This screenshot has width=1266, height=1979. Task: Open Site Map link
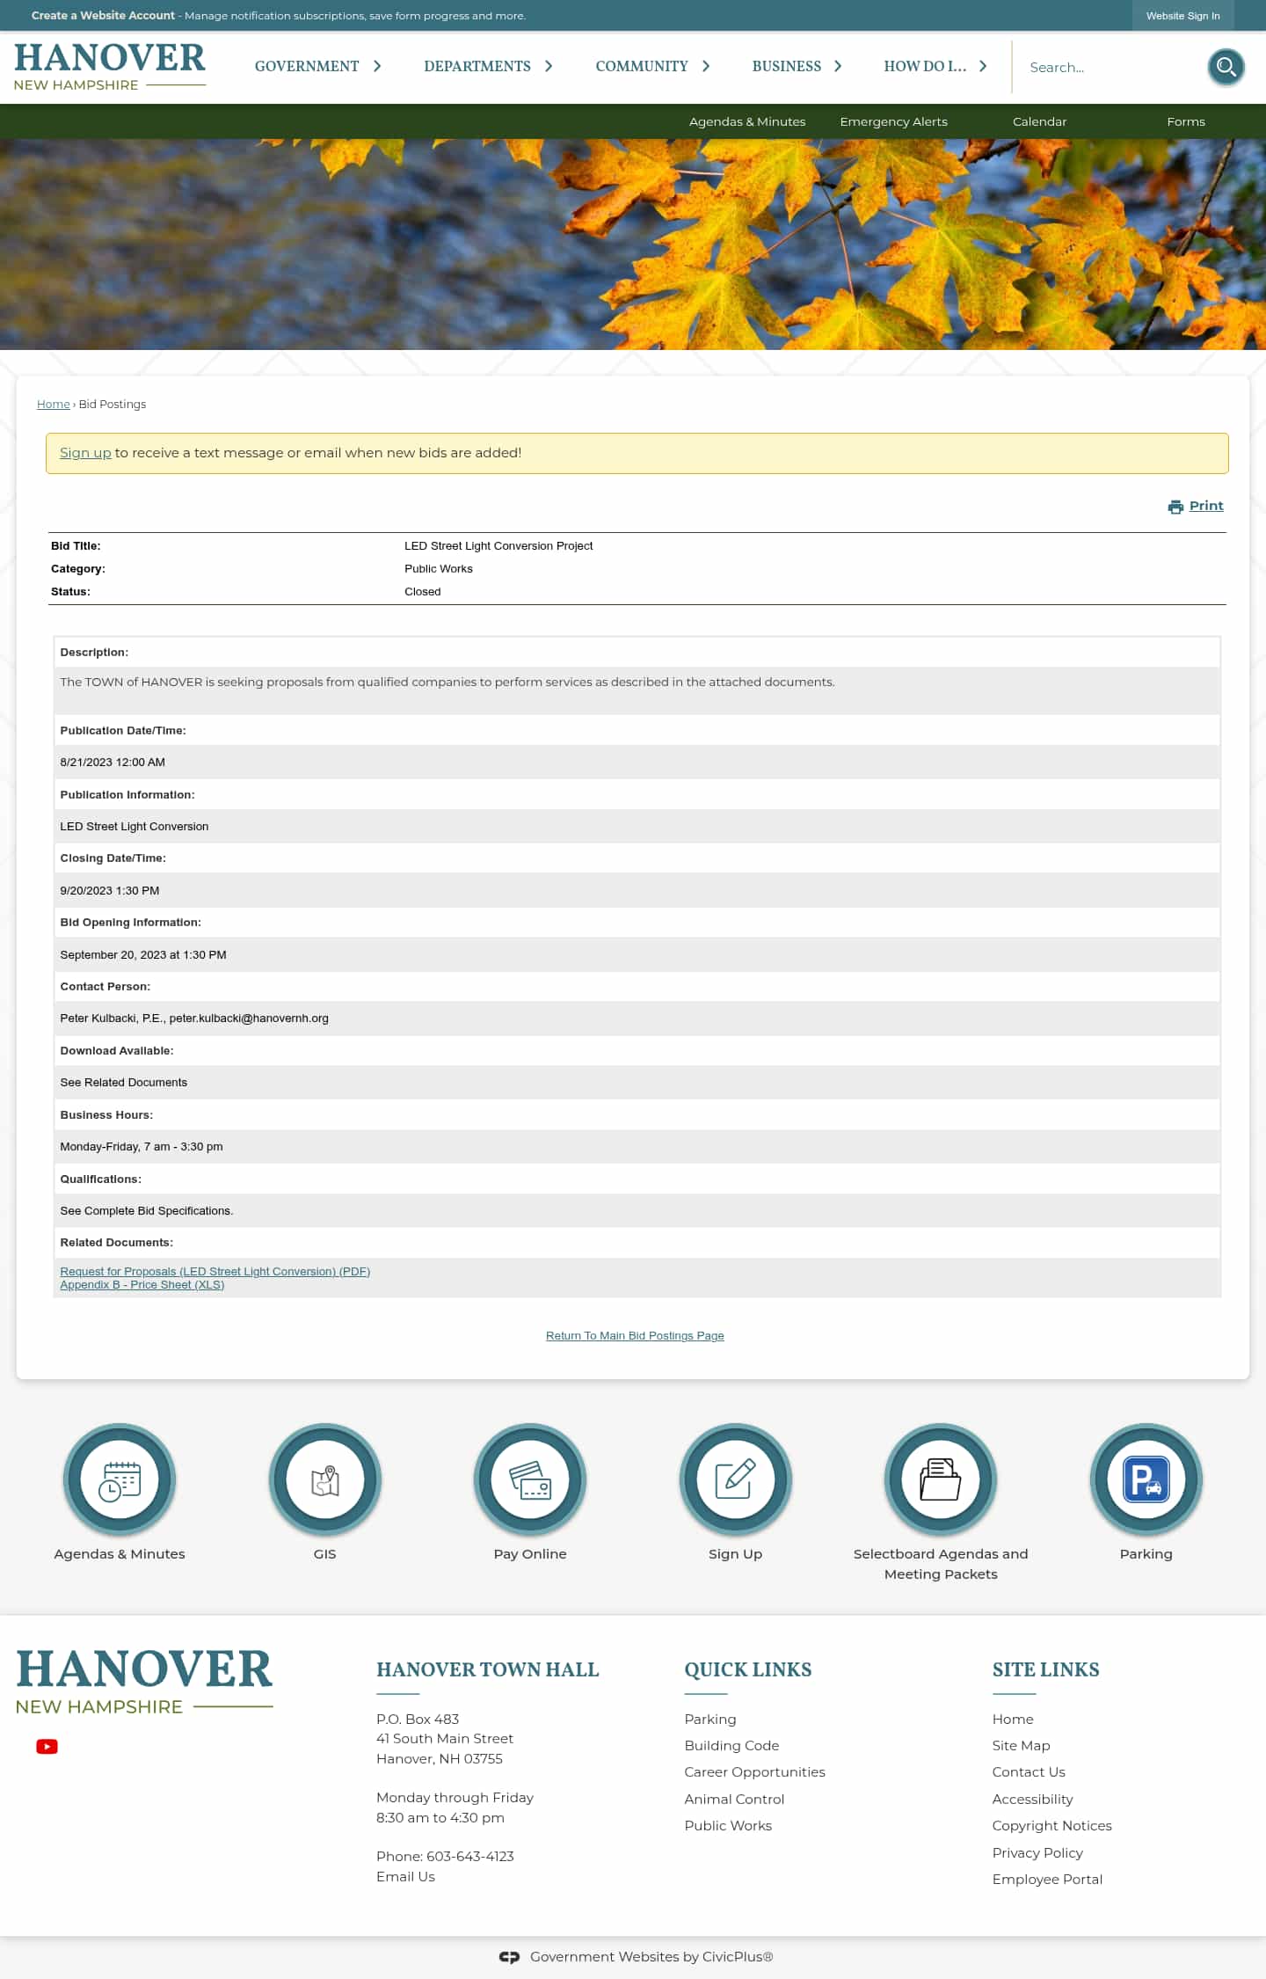coord(1021,1745)
